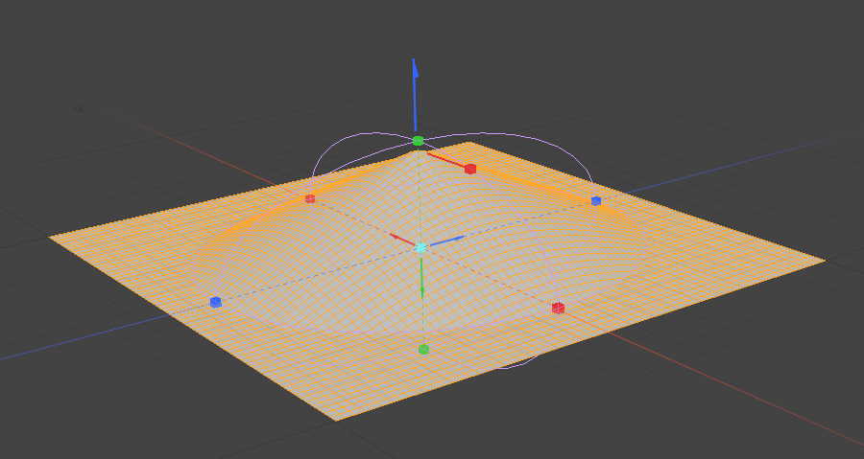Click the far left corner of the orange mesh
The image size is (864, 459).
(x=52, y=236)
